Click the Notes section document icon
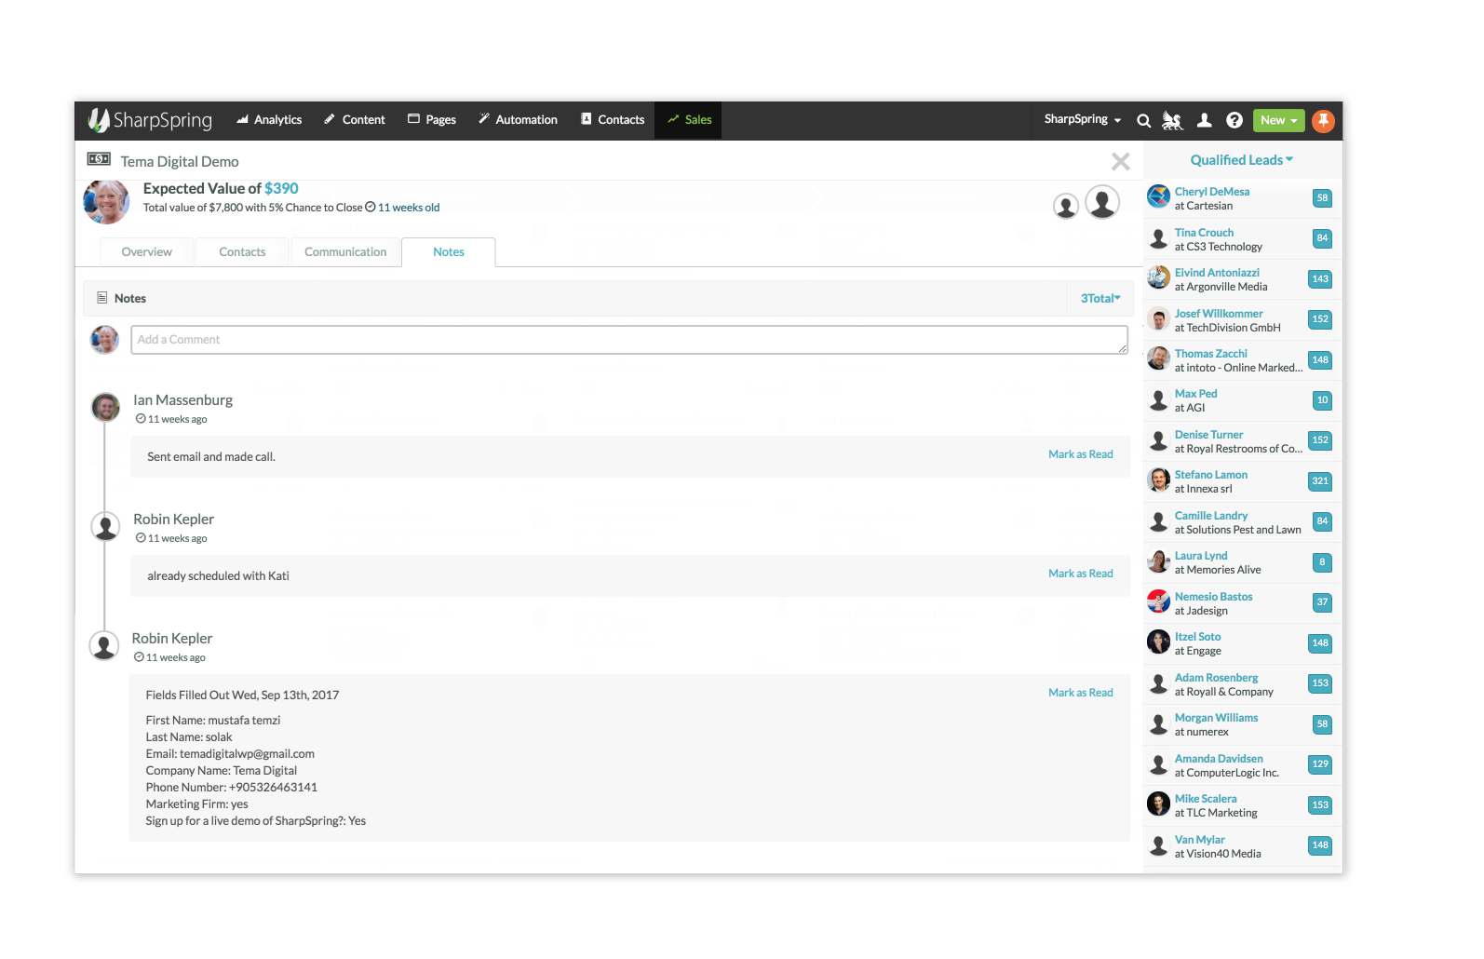The height and width of the screenshot is (959, 1484). point(102,298)
